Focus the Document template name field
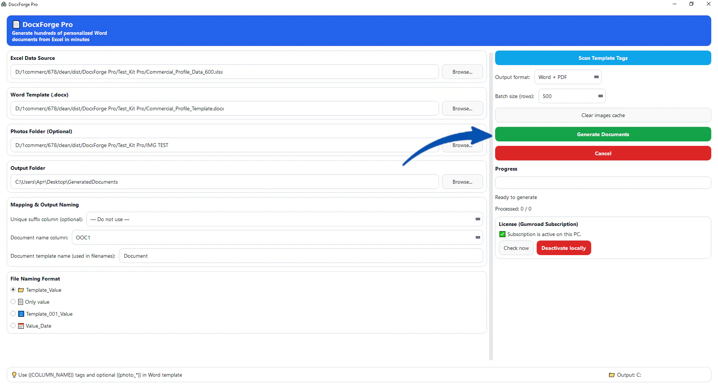The image size is (718, 389). (301, 256)
